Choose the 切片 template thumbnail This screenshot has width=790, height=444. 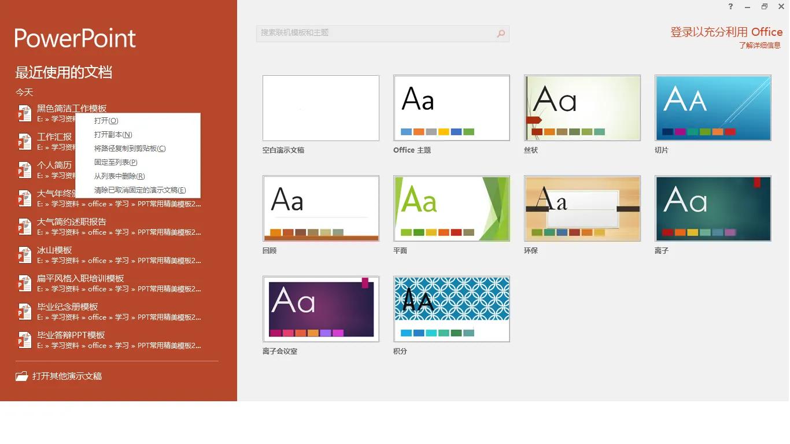pos(713,108)
